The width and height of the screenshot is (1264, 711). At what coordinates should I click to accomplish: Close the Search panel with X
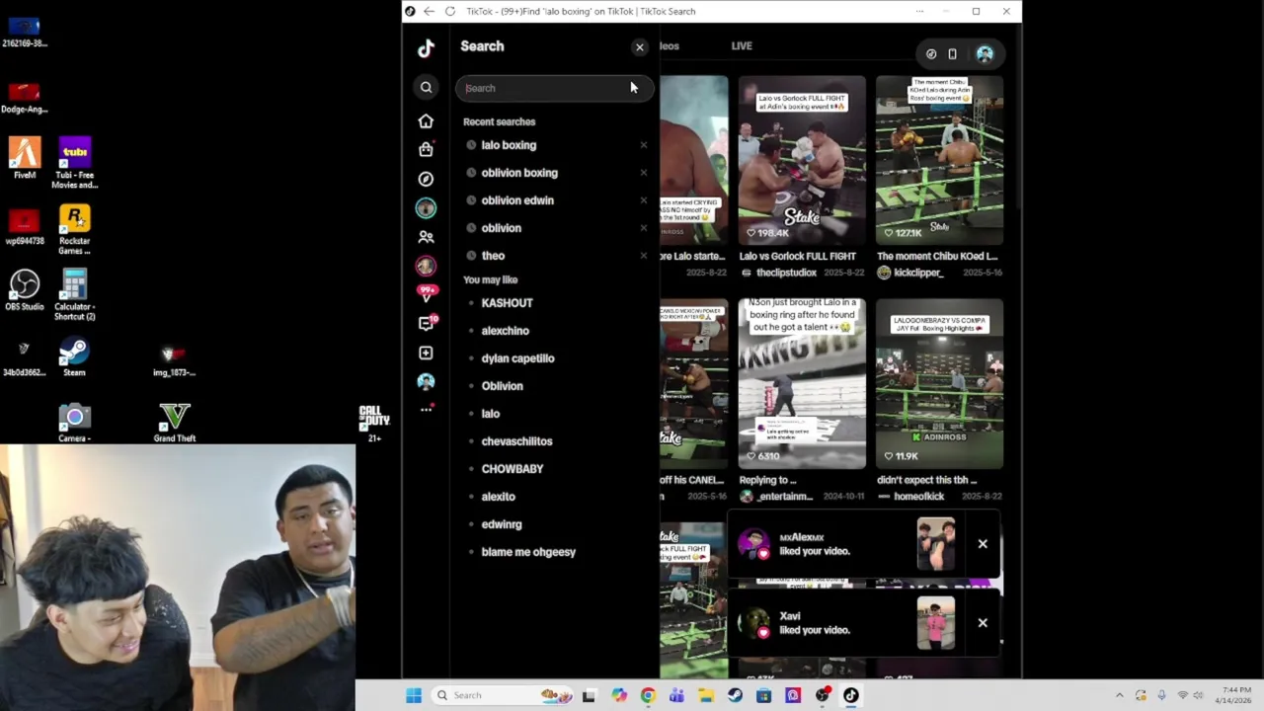pos(639,47)
